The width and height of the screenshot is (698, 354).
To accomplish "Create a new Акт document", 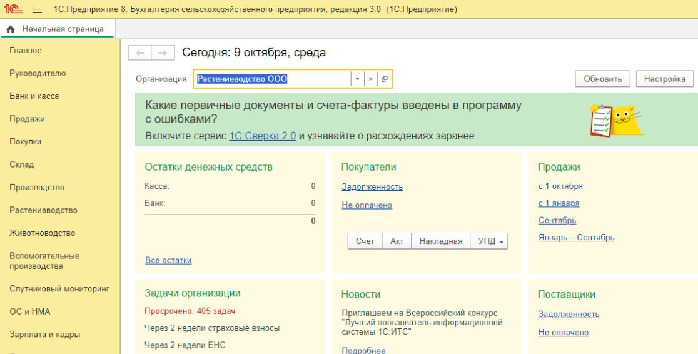I will click(397, 241).
